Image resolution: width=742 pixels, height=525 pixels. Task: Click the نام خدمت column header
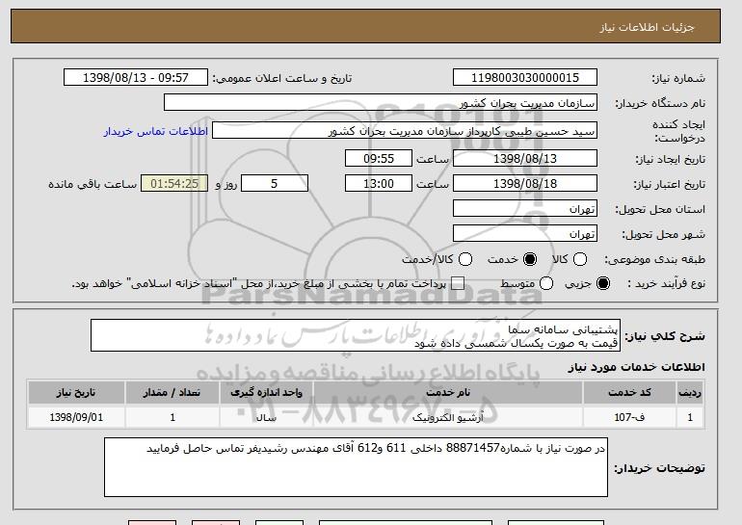(448, 393)
